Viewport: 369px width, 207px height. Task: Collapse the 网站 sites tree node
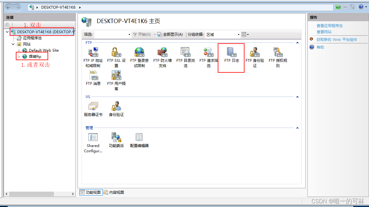coord(13,44)
